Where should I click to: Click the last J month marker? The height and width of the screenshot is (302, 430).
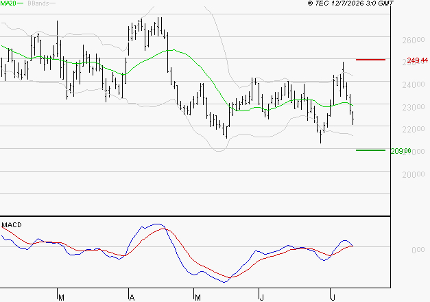click(x=333, y=298)
